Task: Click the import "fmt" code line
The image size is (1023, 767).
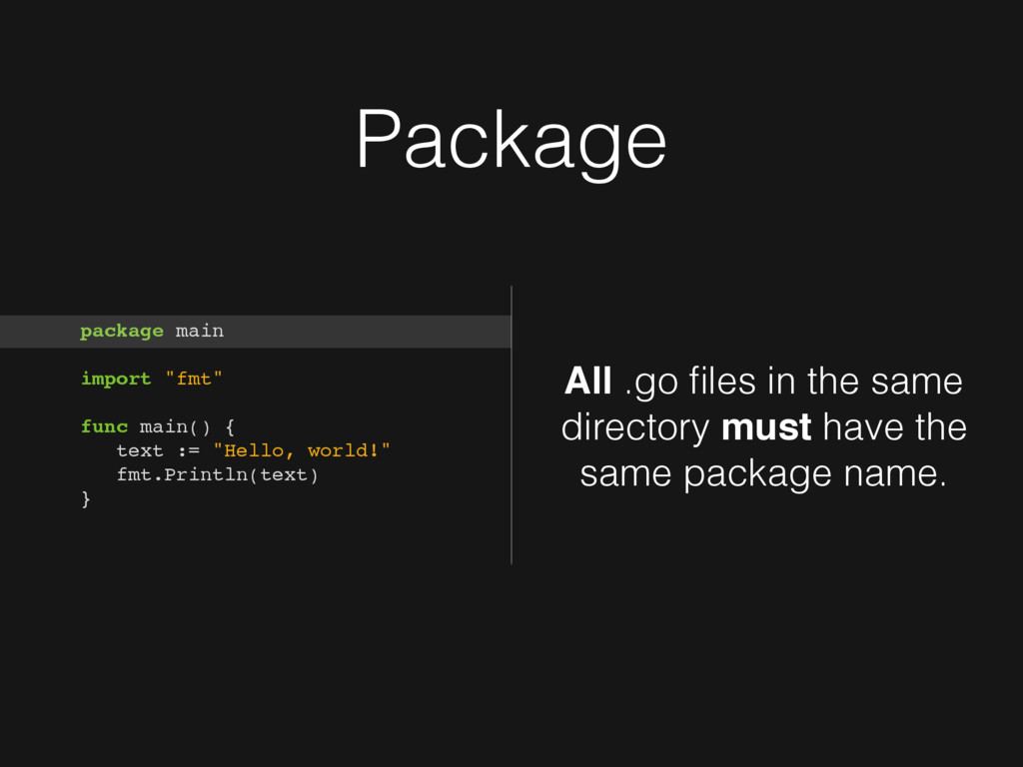Action: (152, 379)
